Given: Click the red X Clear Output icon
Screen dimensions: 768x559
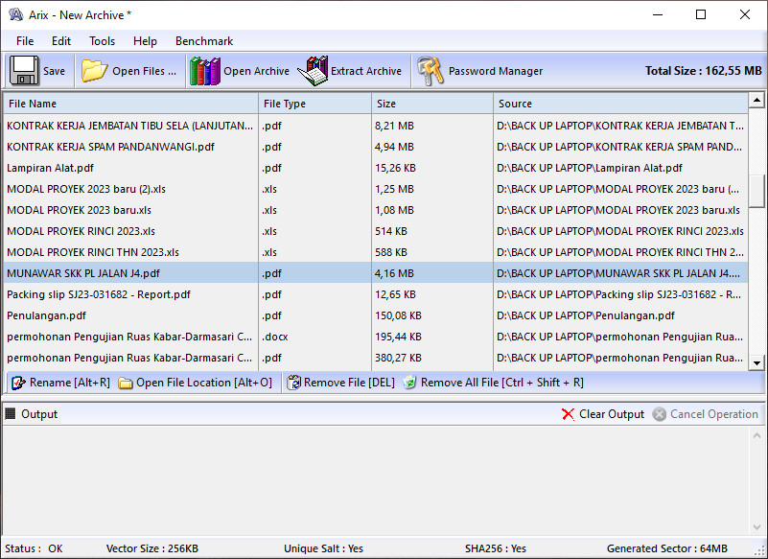Looking at the screenshot, I should [x=569, y=414].
